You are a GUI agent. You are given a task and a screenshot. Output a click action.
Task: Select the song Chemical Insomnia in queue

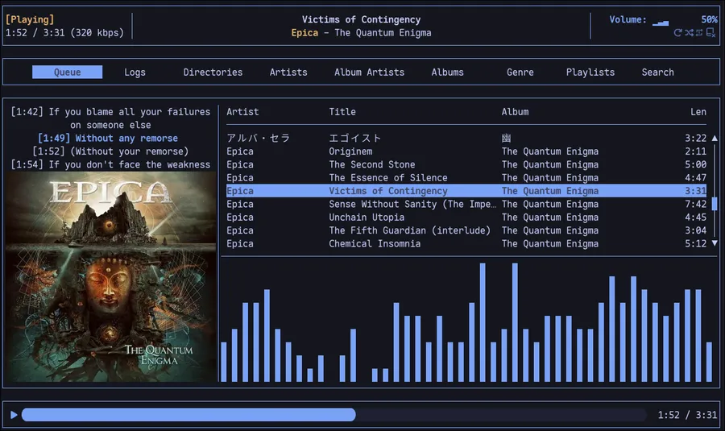(x=375, y=243)
